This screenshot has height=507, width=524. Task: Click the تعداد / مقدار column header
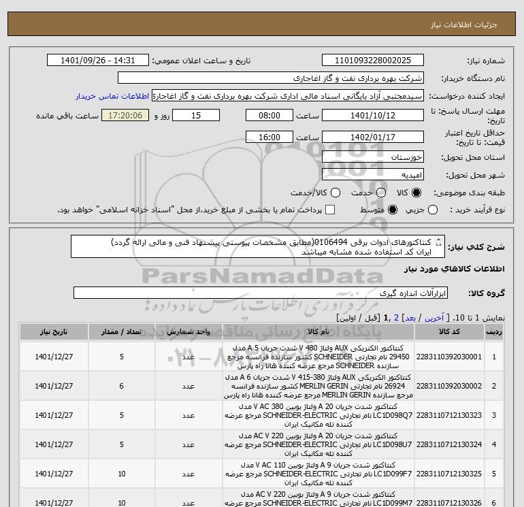point(122,331)
